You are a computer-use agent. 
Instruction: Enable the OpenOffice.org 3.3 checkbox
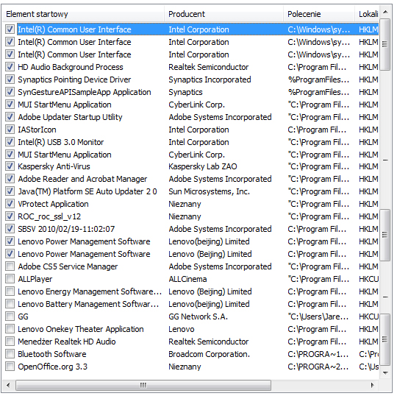point(10,367)
